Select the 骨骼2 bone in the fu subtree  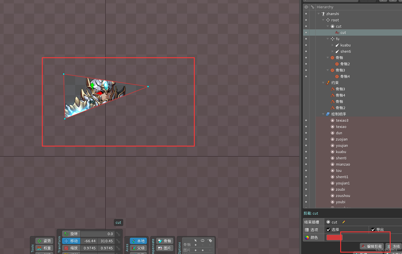[345, 64]
